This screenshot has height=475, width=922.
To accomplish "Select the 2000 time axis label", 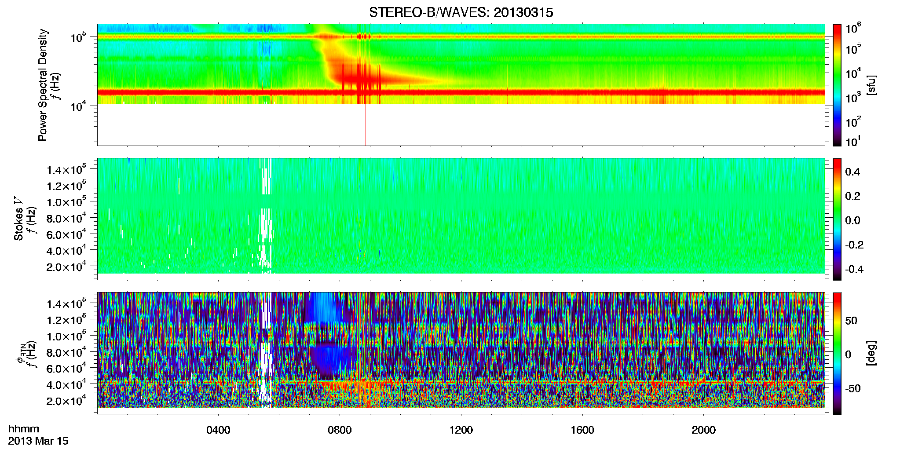I will point(703,430).
